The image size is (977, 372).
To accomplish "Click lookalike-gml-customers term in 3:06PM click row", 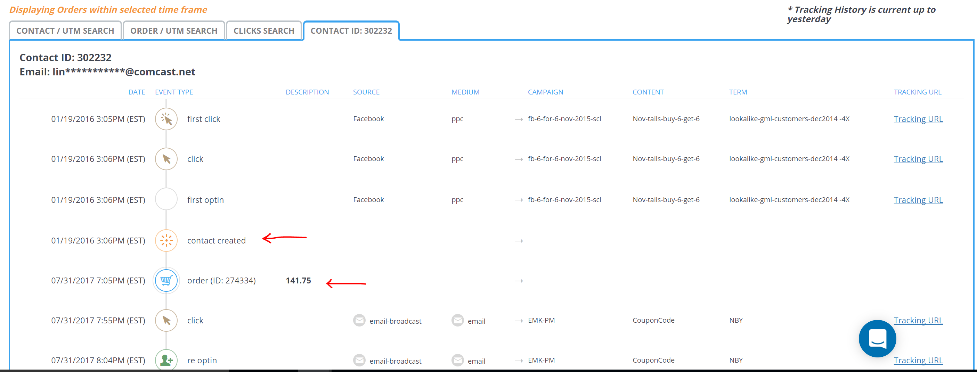I will [x=789, y=158].
